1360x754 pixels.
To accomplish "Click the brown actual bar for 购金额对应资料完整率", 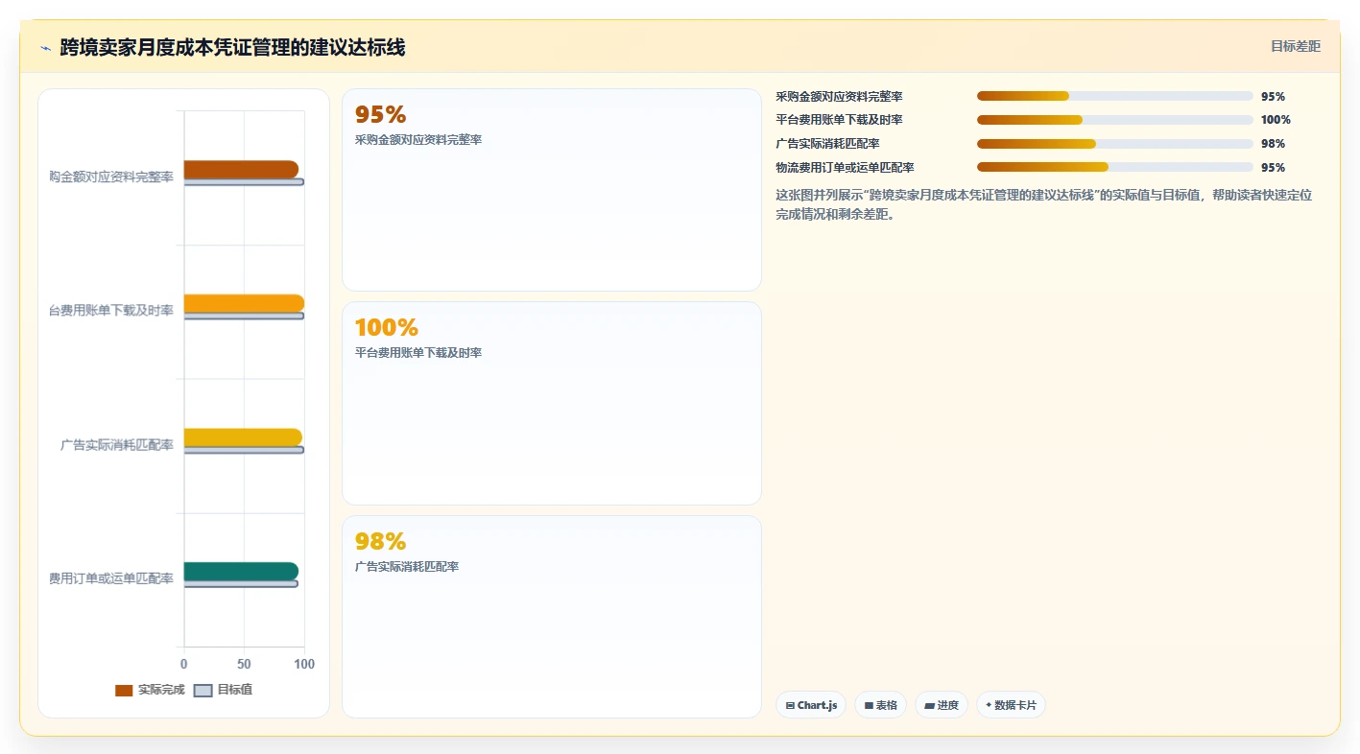I will (241, 169).
